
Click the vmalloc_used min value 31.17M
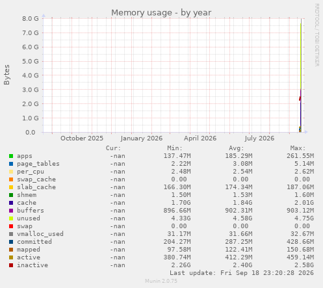pyautogui.click(x=179, y=234)
